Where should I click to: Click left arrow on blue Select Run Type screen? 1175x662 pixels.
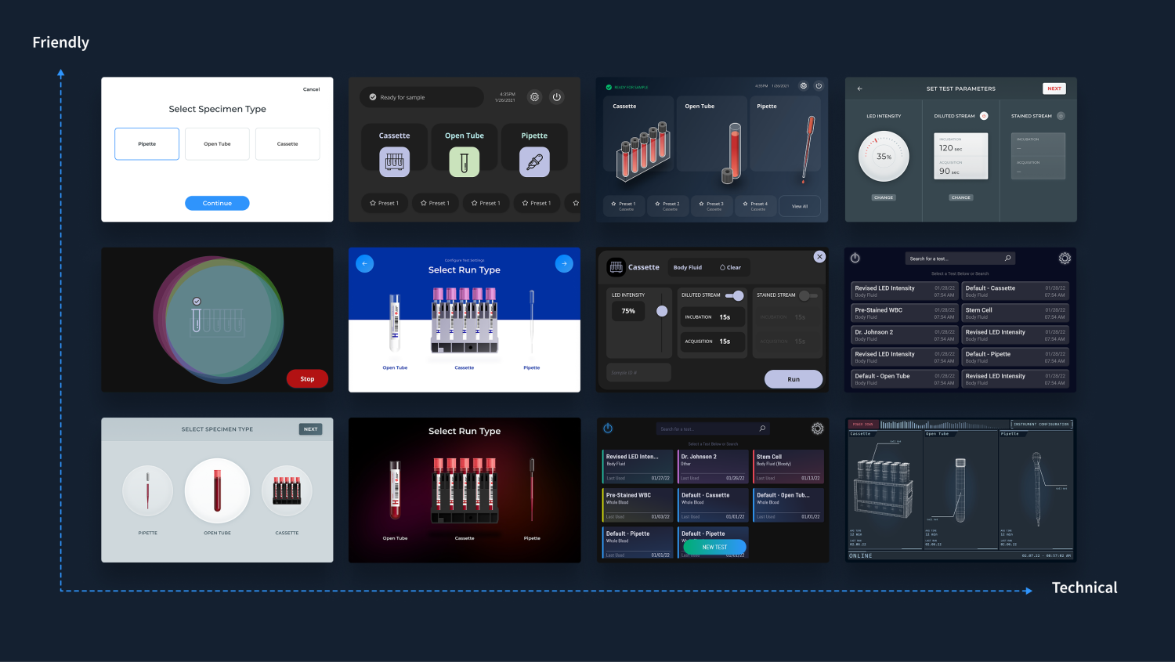point(365,264)
